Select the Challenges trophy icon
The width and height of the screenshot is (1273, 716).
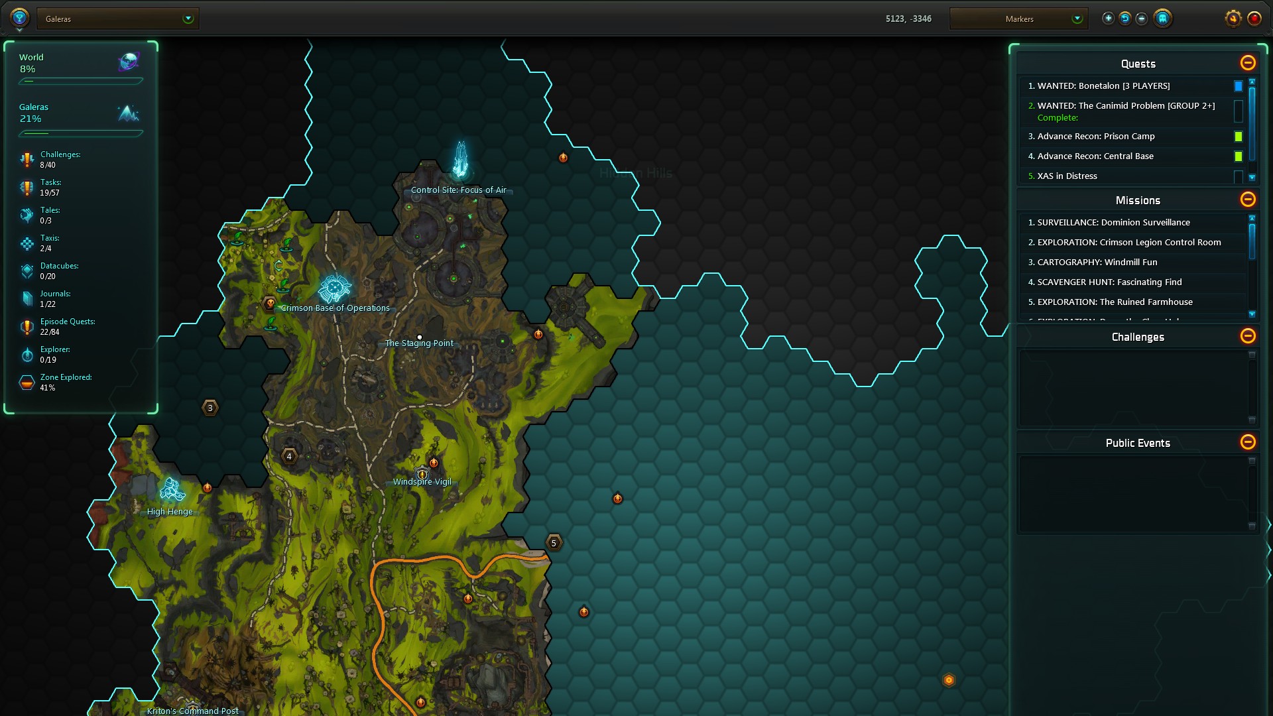(x=27, y=160)
